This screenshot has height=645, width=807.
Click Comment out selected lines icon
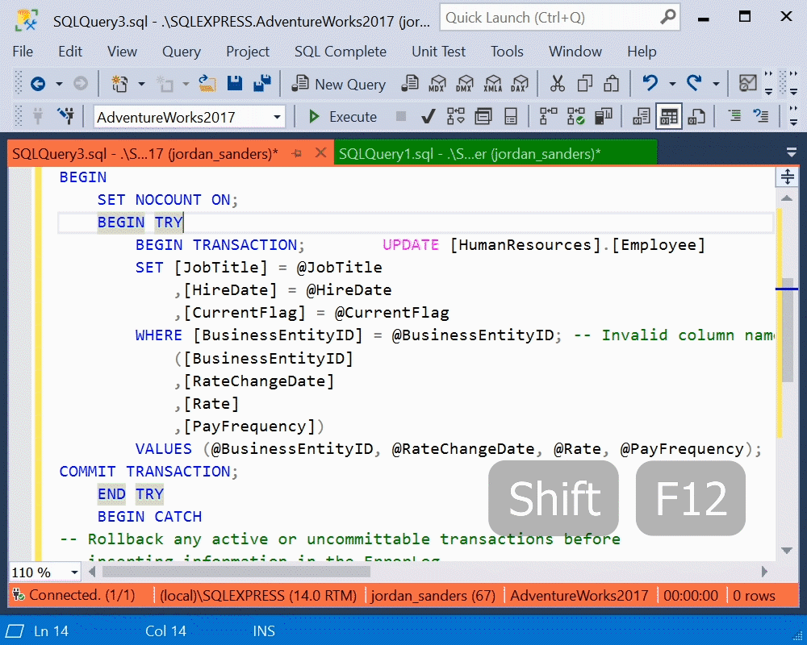735,116
